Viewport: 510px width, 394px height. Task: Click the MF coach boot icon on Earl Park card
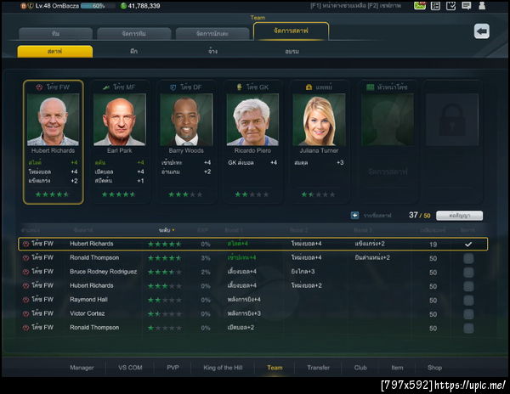pos(106,87)
